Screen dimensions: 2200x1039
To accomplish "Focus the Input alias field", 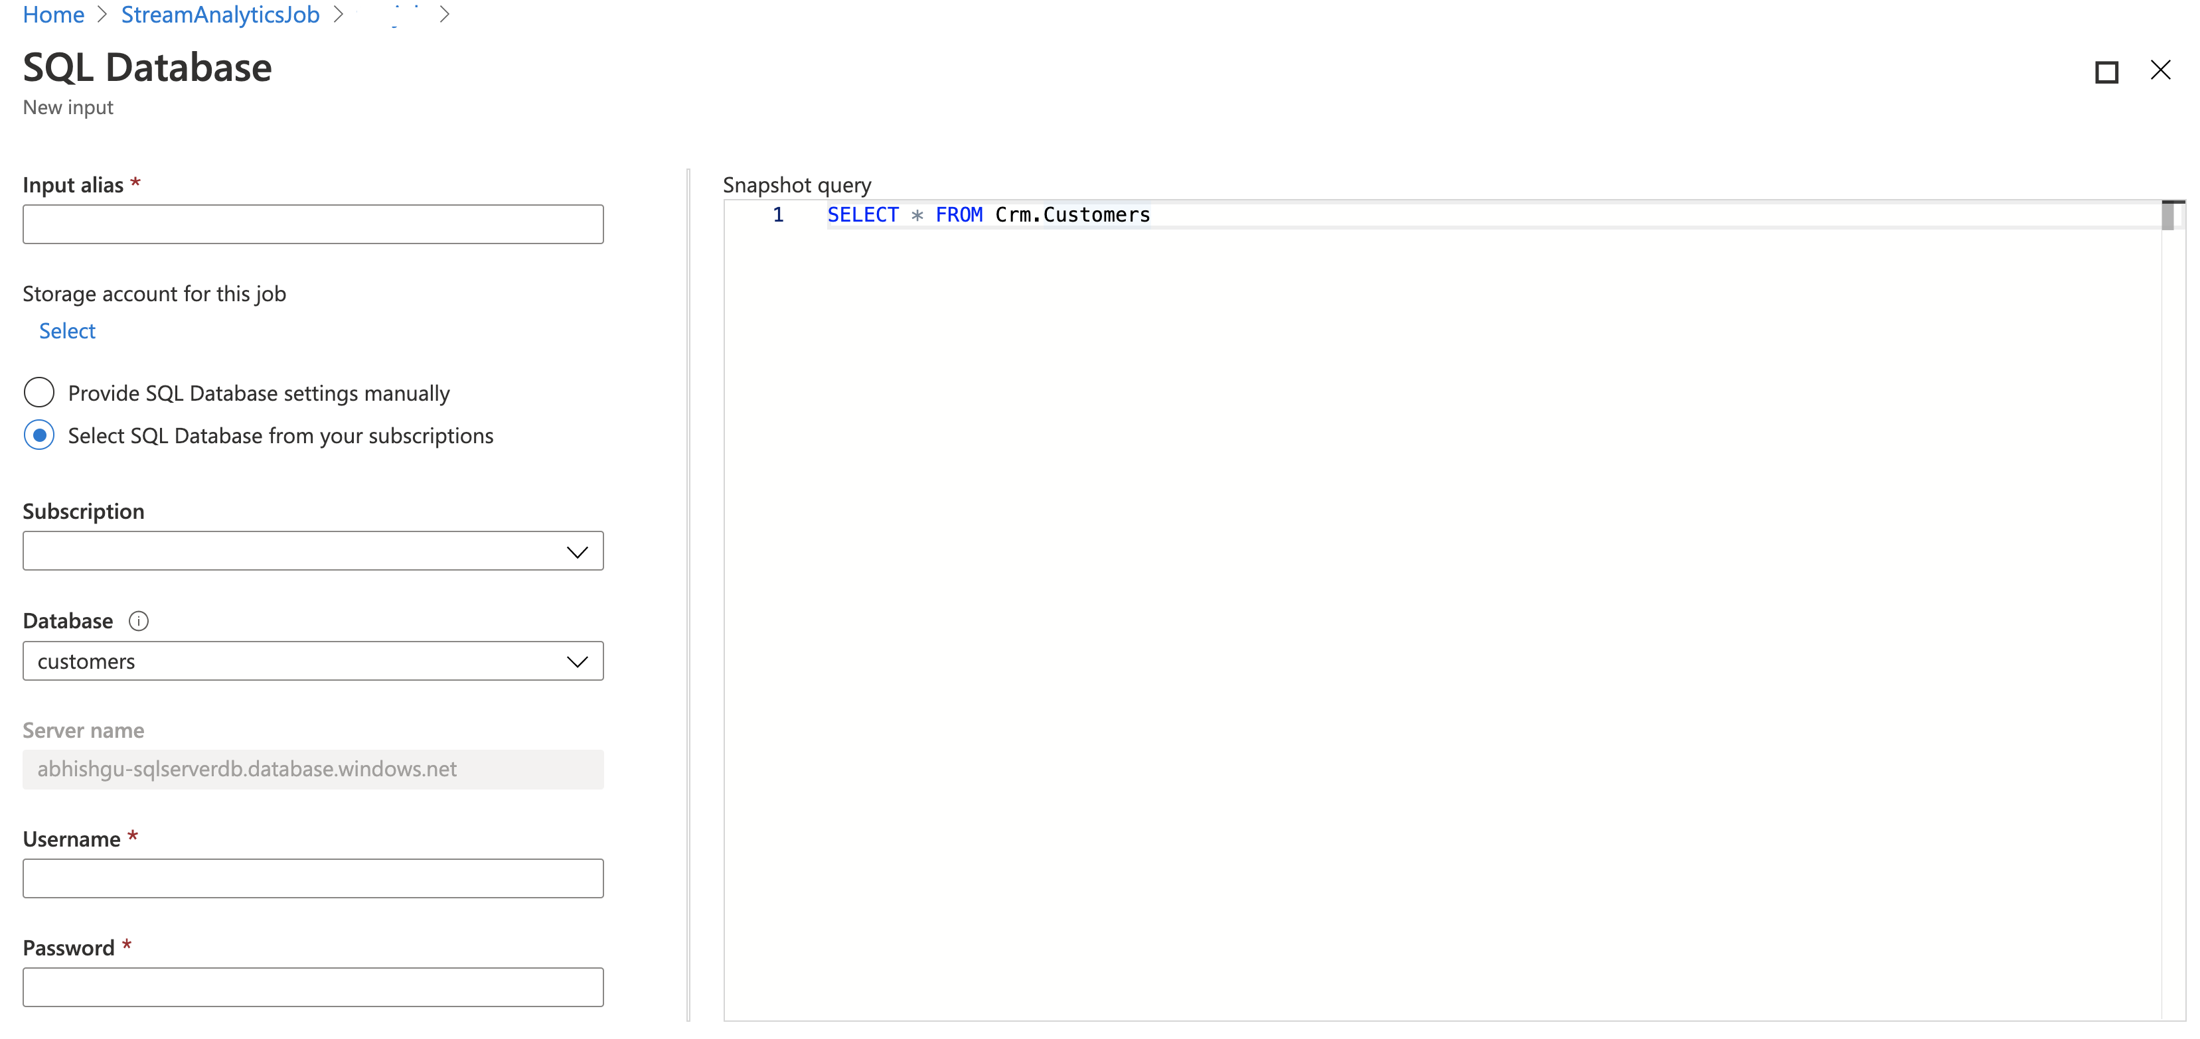I will point(313,224).
